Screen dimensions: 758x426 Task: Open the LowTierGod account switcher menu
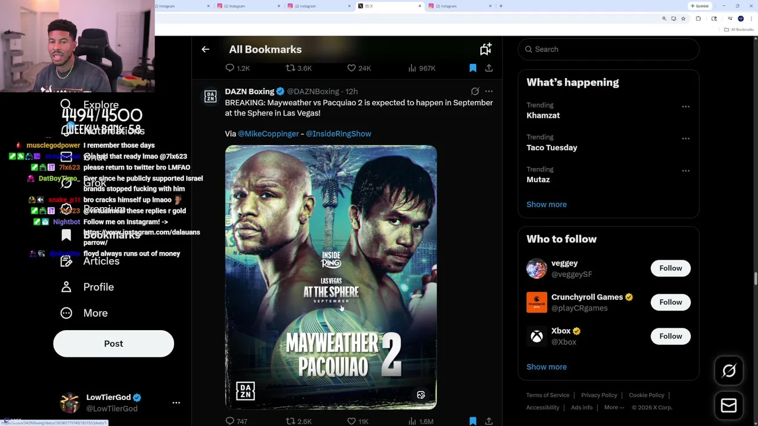coord(176,402)
